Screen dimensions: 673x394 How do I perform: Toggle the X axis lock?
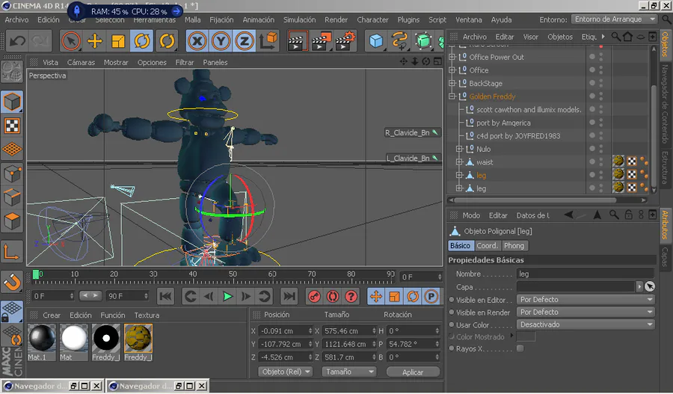pos(197,41)
